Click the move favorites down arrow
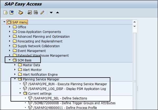The height and width of the screenshot is (110, 158). (51, 12)
